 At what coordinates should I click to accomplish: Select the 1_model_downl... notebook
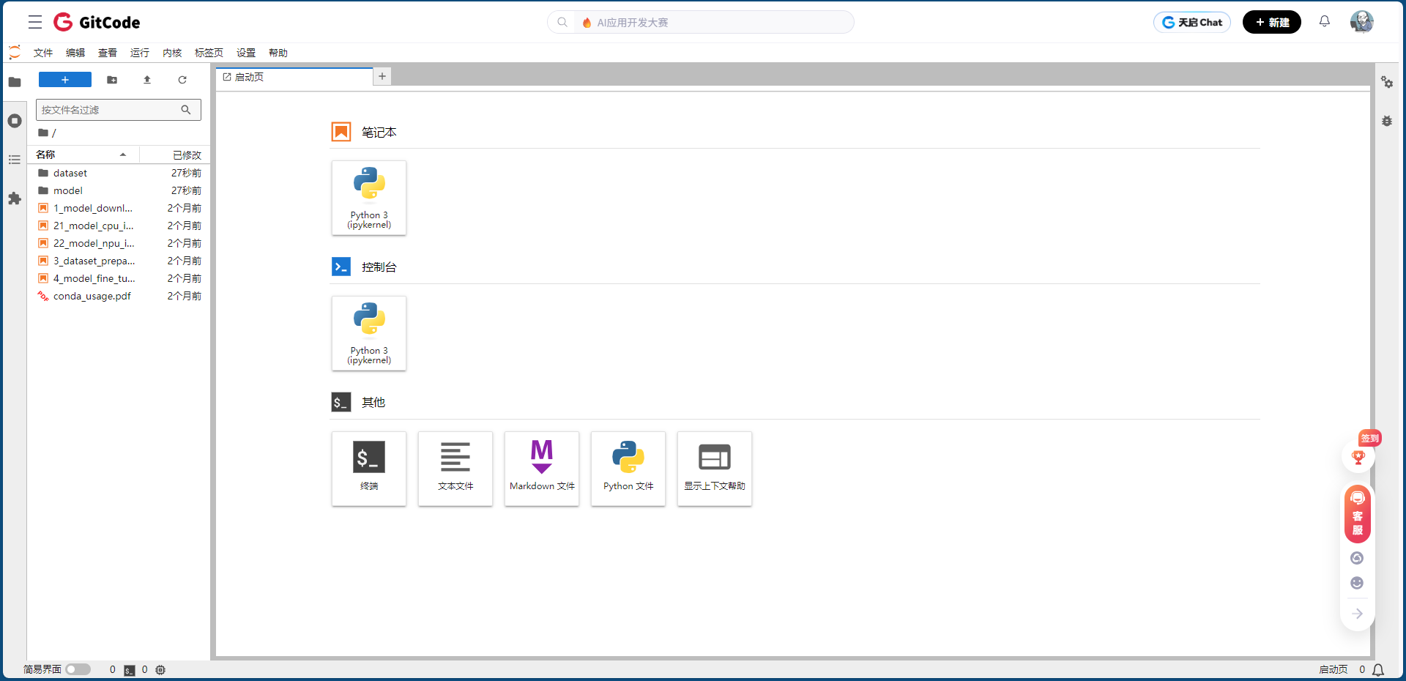119,208
